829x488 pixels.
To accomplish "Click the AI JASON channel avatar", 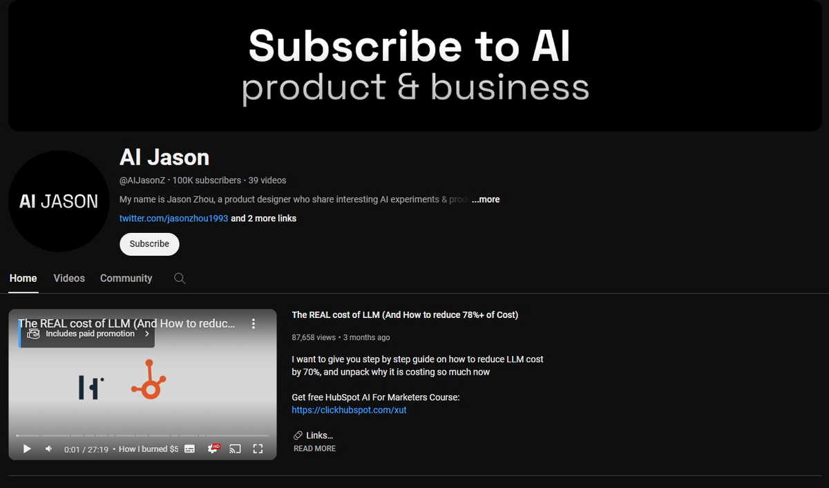I will (x=59, y=201).
